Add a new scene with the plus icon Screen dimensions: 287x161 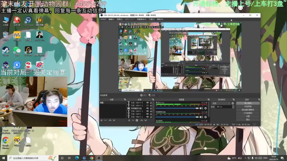click(102, 121)
